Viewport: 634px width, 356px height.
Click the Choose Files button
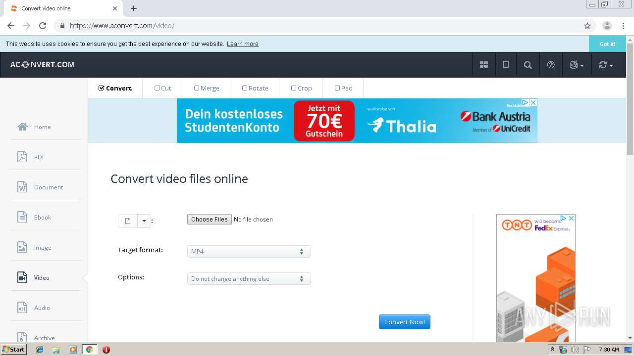tap(210, 219)
